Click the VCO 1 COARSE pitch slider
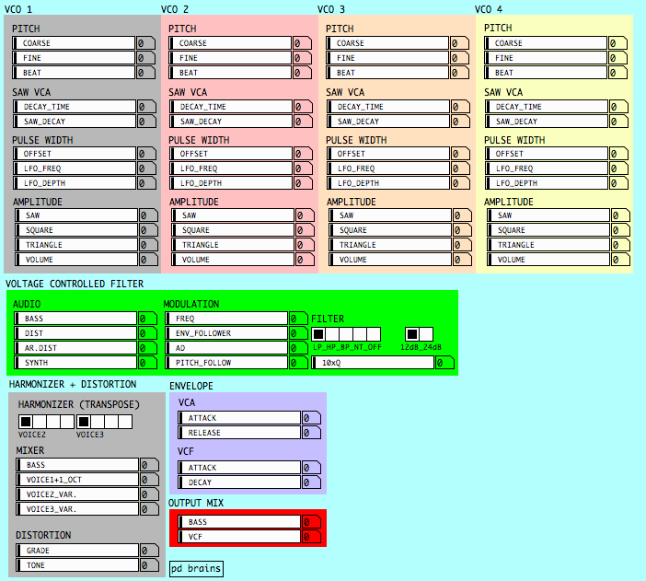 (x=75, y=43)
